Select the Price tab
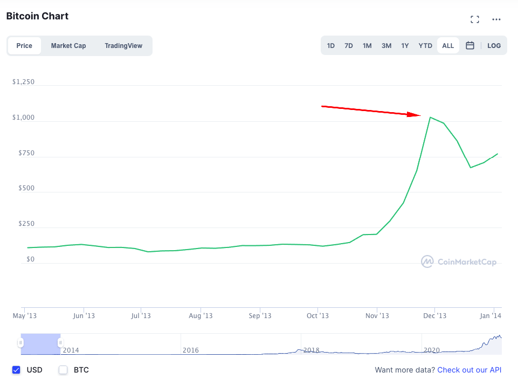This screenshot has width=518, height=379. (24, 46)
